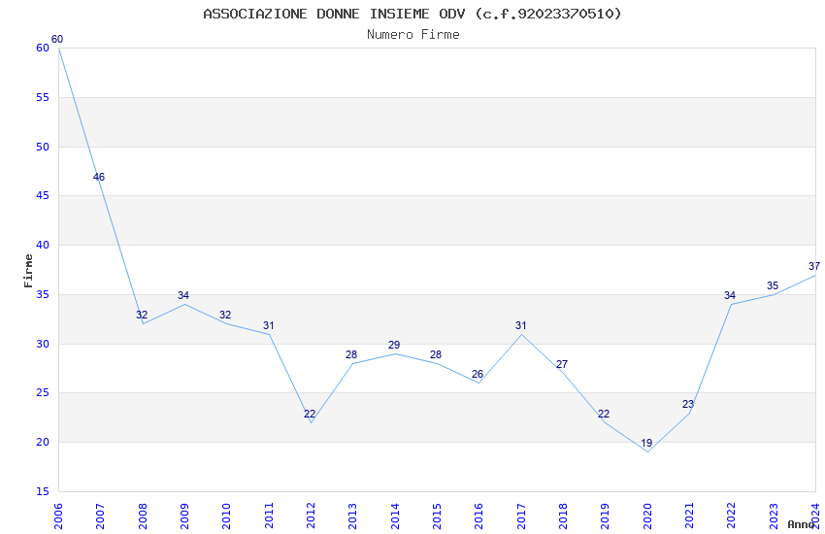Viewport: 825px width, 534px height.
Task: Select x-axis year label 2015
Action: (x=437, y=516)
